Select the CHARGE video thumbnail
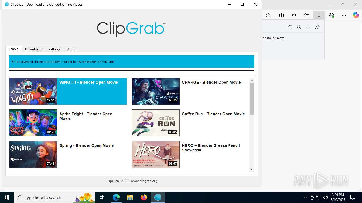 (156, 91)
